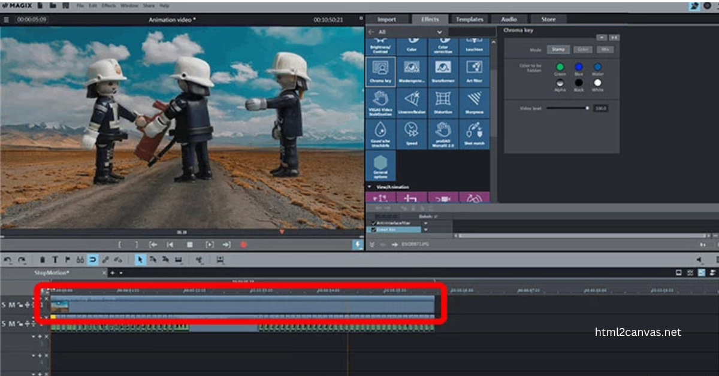719x376 pixels.
Task: Open the Art filter effect
Action: [475, 72]
